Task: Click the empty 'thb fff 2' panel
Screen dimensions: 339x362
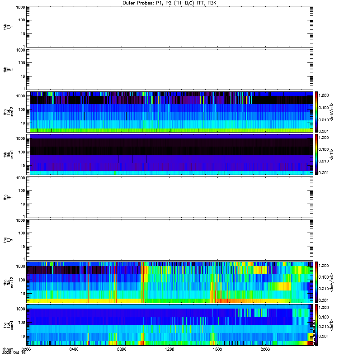Action: 170,69
